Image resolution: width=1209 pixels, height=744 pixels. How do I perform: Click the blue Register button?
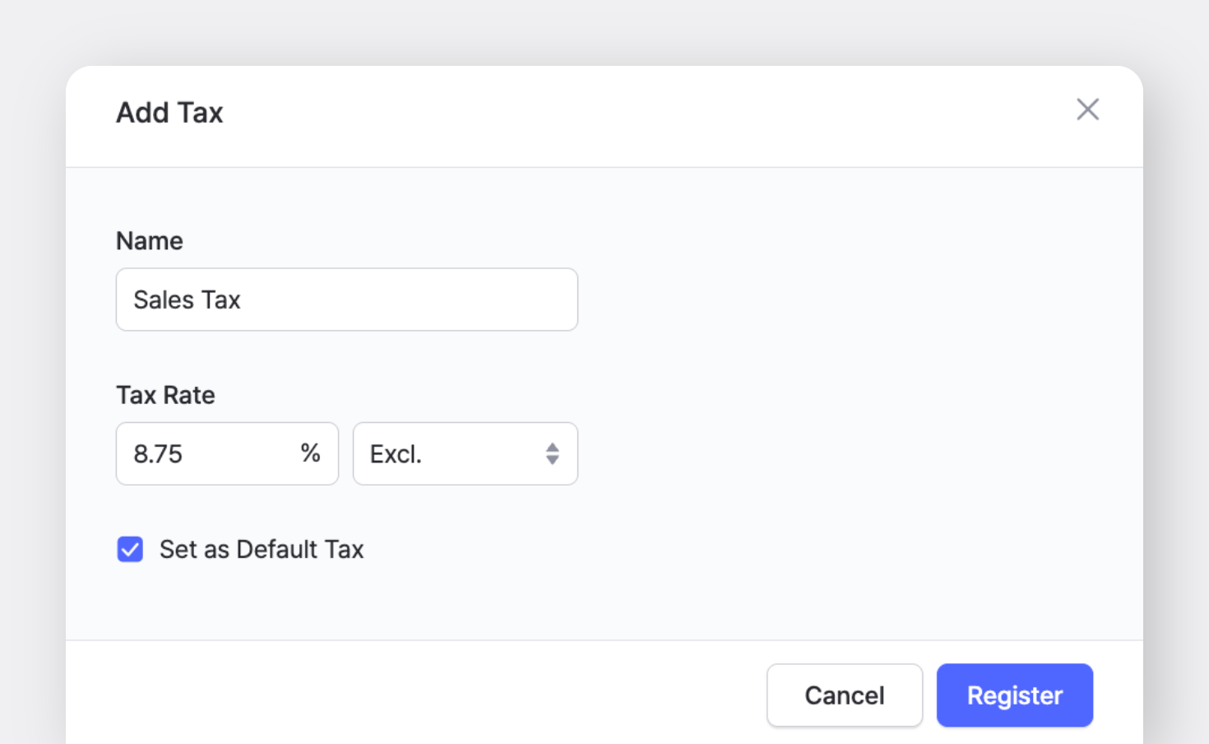pos(1014,695)
